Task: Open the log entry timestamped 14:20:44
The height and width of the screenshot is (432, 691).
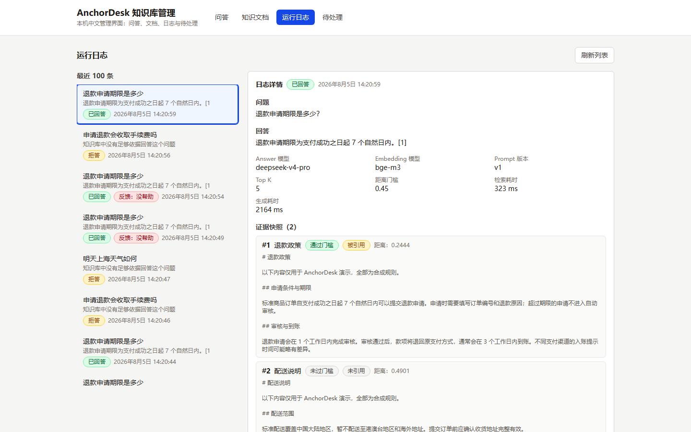Action: [x=158, y=352]
